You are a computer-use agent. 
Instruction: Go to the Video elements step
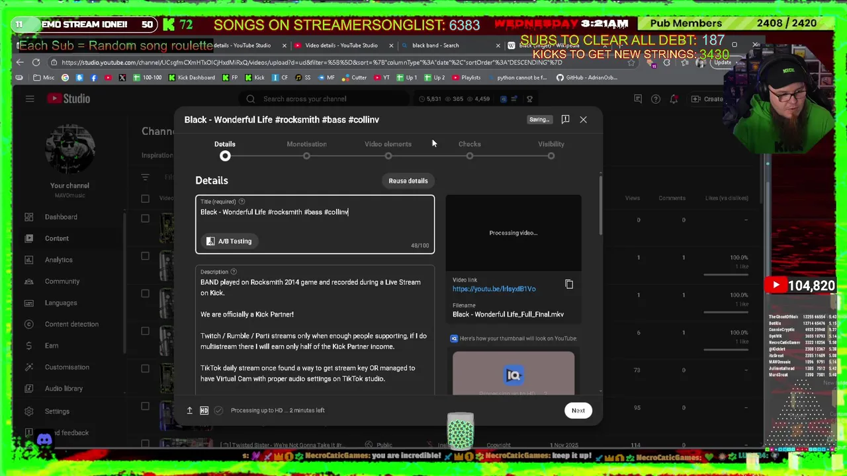(388, 150)
